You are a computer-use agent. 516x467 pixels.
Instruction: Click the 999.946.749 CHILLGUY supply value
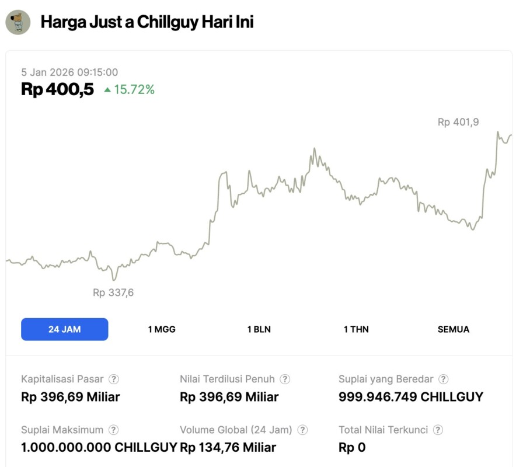411,397
